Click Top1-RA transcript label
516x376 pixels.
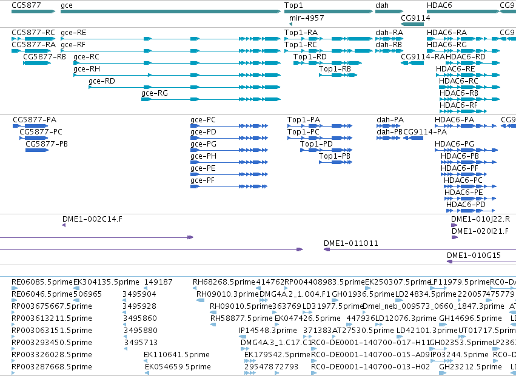pyautogui.click(x=301, y=33)
